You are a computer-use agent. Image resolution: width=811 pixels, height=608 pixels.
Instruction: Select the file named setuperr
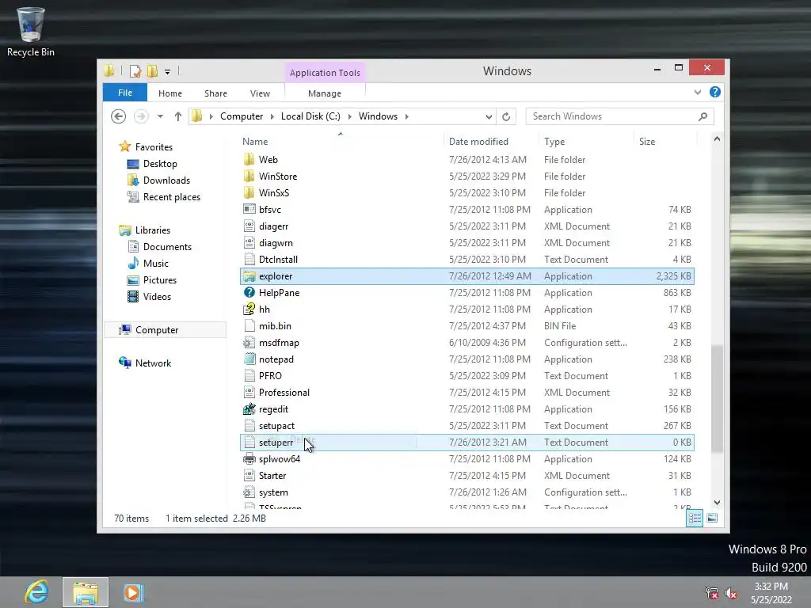[467, 443]
